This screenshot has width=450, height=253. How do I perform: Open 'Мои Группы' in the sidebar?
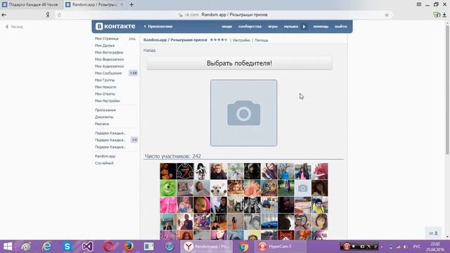105,80
